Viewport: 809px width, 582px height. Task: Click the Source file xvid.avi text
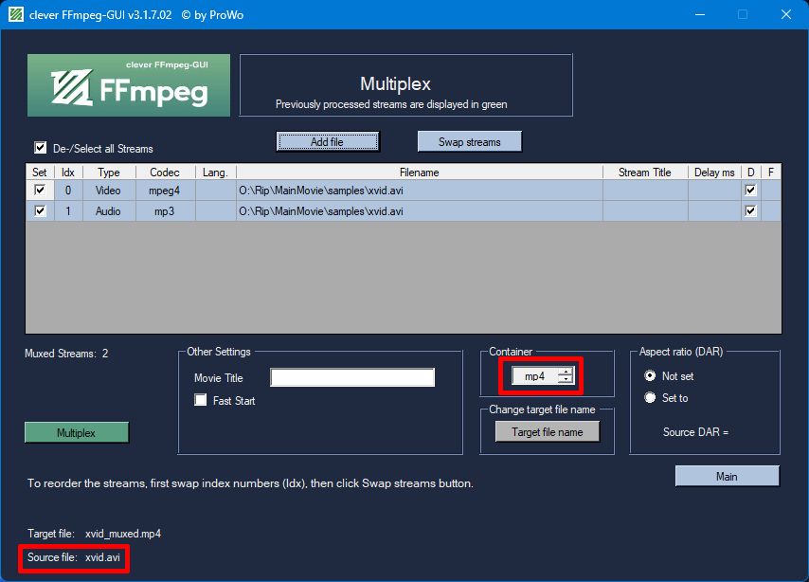(102, 557)
